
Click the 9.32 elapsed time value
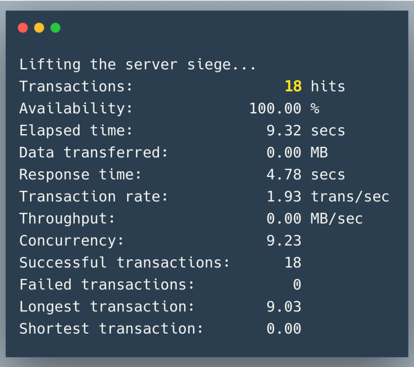coord(284,131)
